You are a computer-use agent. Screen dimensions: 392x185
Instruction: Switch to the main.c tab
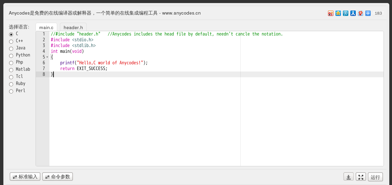46,27
